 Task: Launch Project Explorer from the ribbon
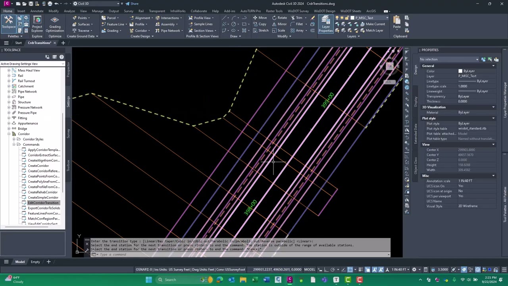37,24
